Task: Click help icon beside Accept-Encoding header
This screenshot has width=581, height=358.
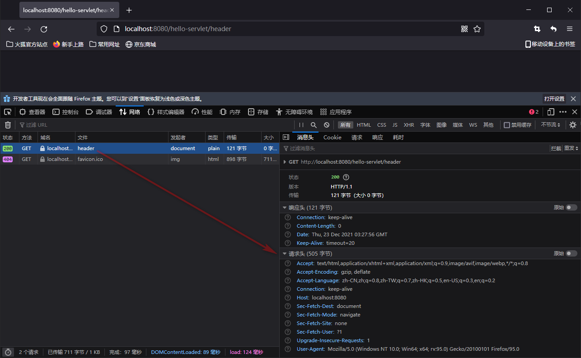Action: pyautogui.click(x=288, y=272)
